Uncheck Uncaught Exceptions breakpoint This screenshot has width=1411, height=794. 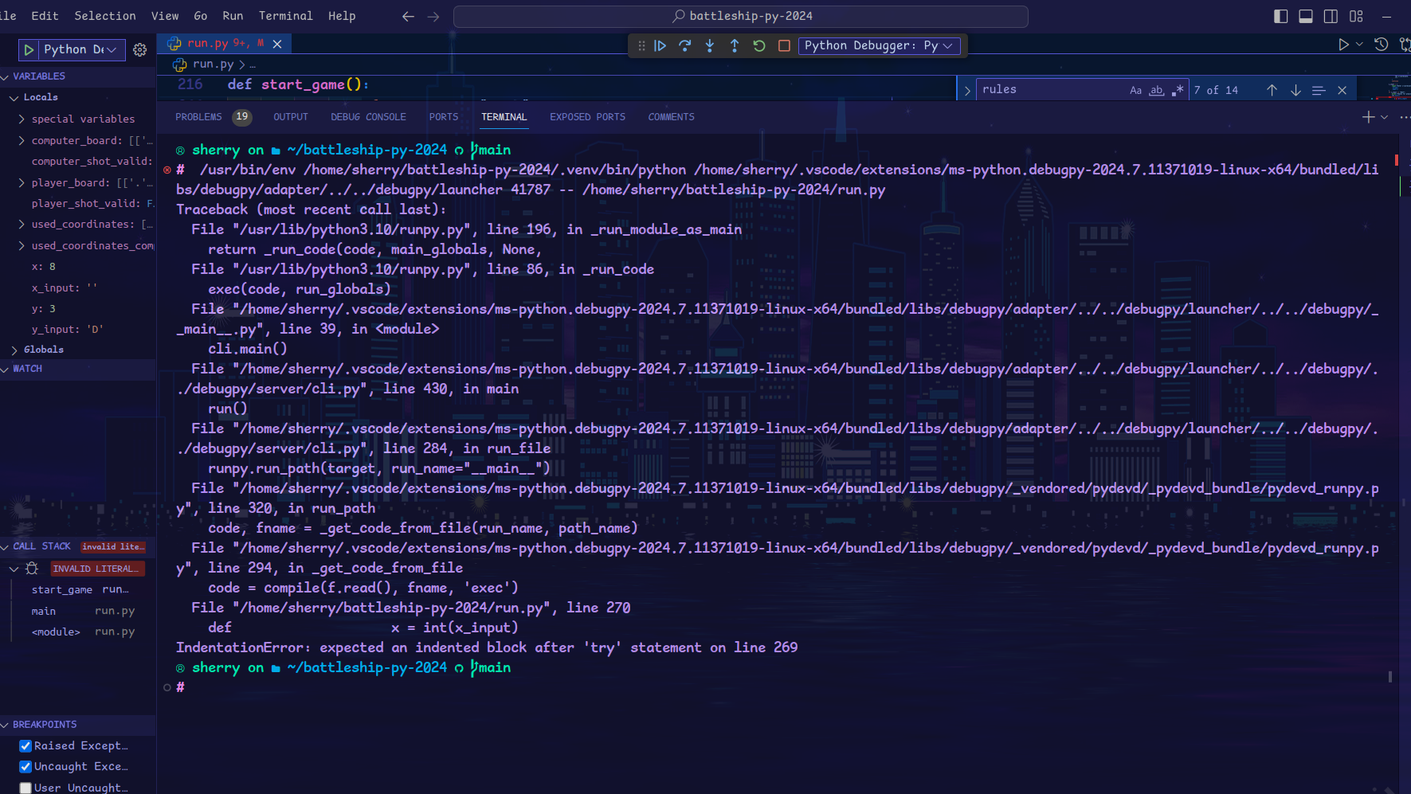25,767
